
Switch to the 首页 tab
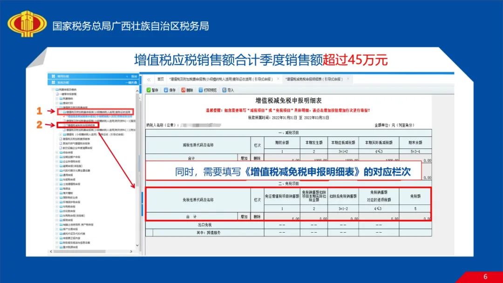(x=160, y=79)
